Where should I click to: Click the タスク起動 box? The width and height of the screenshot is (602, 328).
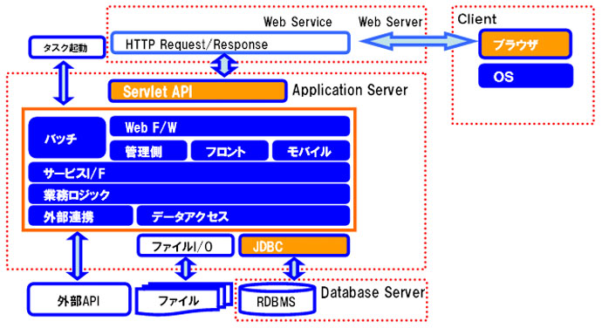(x=67, y=47)
